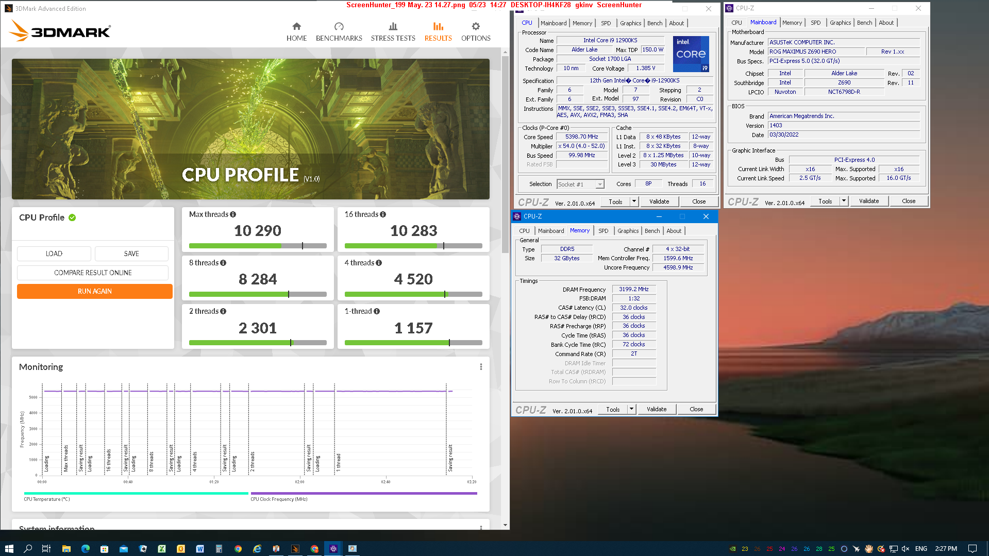This screenshot has width=989, height=556.
Task: Click the 4 threads info icon
Action: tap(379, 263)
